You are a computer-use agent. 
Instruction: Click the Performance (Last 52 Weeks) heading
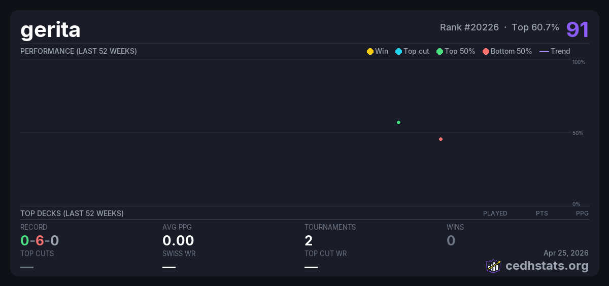(79, 51)
